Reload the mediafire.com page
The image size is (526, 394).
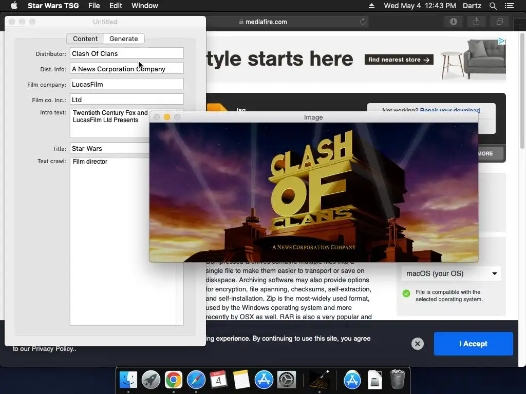pos(363,22)
